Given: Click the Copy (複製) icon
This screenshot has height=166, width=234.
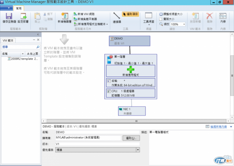Looking at the screenshot, I should tap(45, 19).
